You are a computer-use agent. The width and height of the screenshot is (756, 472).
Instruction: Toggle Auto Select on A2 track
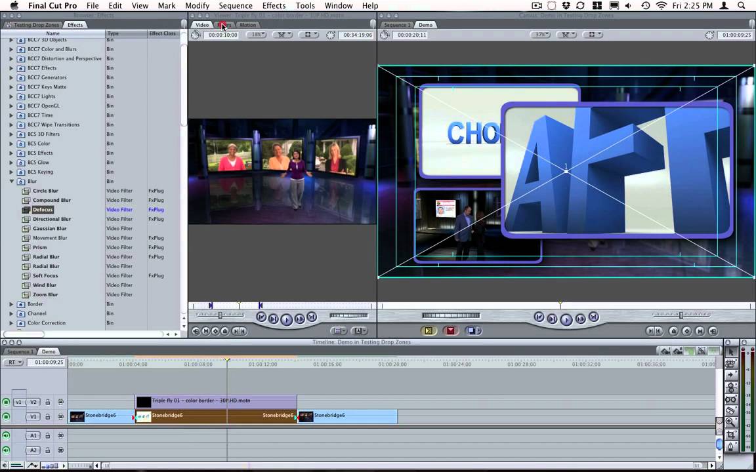click(61, 450)
